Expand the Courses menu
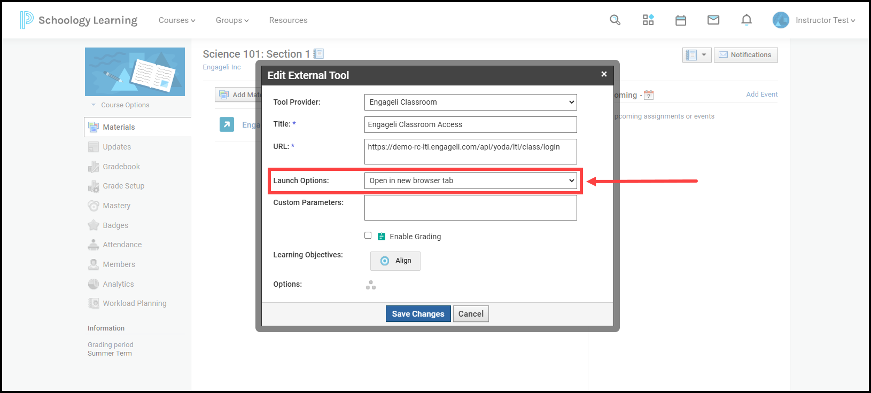871x393 pixels. (x=177, y=20)
